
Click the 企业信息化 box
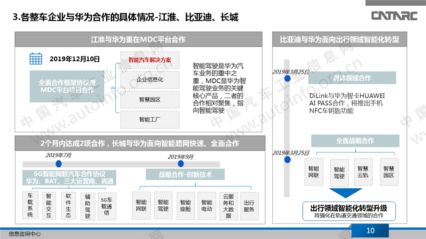pos(150,79)
